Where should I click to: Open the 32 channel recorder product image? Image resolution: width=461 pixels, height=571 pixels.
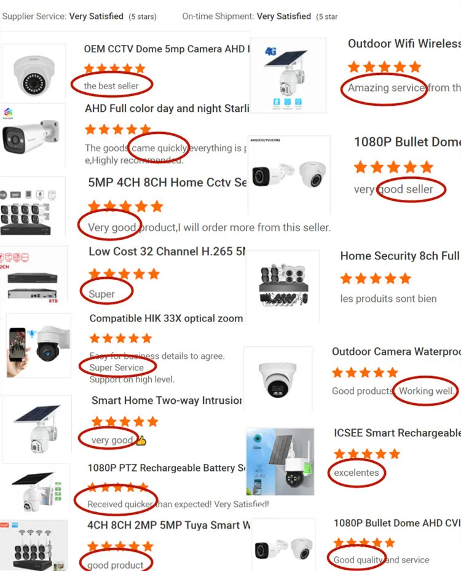tap(34, 274)
